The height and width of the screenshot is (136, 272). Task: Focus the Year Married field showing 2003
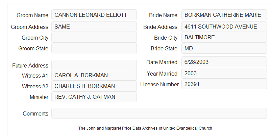[224, 73]
